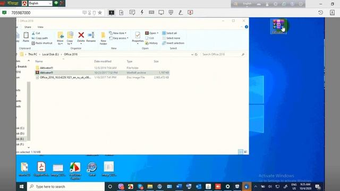340x191 pixels.
Task: Open Settings gear in remote taskbar
Action: click(x=227, y=186)
